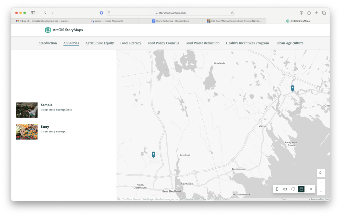This screenshot has width=341, height=216.
Task: Select the Sample story title
Action: (47, 105)
